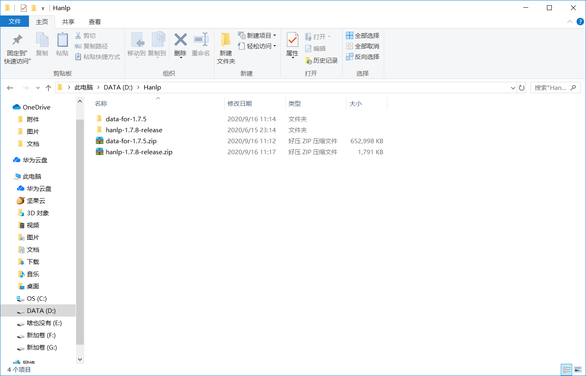Click the Paste Shortcut icon
Viewport: 586px width, 376px height.
78,57
